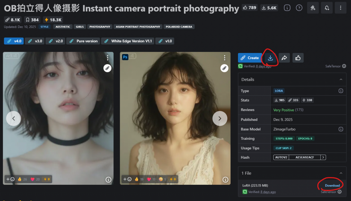Toggle the 789 likes button in header
The height and width of the screenshot is (201, 351).
click(x=250, y=8)
